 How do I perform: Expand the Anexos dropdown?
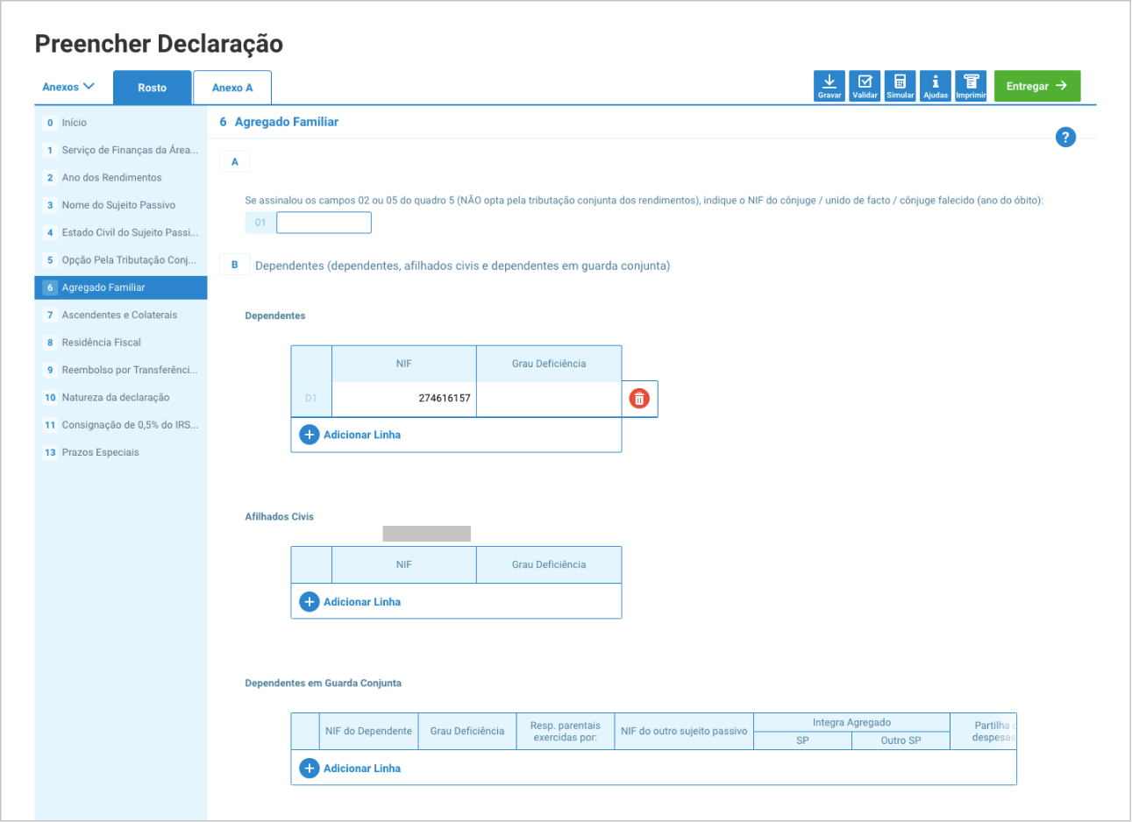tap(68, 87)
